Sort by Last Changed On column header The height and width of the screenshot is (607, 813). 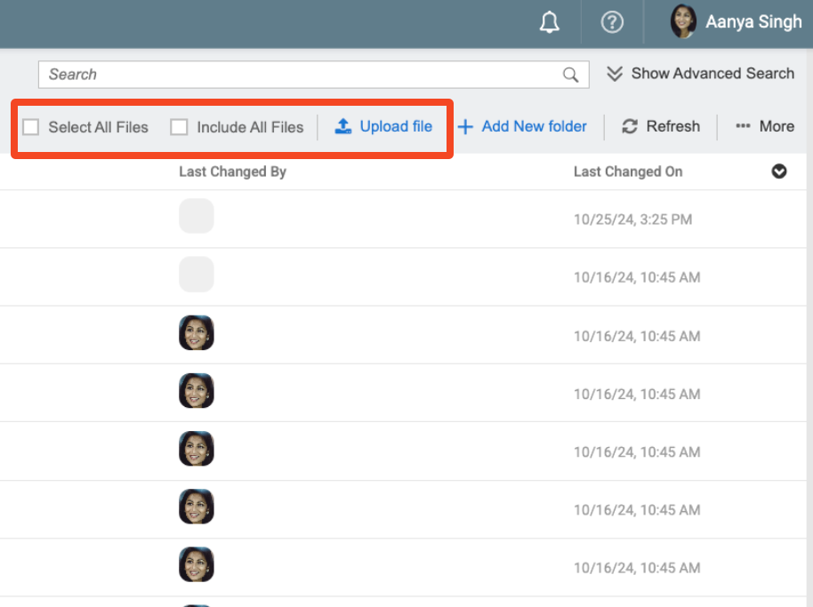[x=628, y=172]
